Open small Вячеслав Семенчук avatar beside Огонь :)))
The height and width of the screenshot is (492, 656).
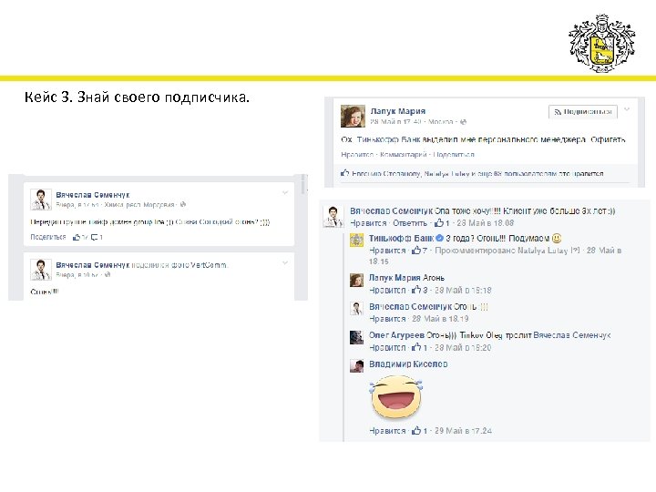356,308
